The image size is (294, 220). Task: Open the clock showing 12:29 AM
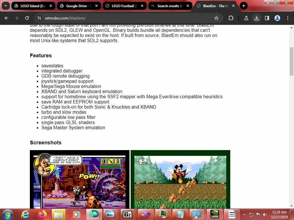[279, 215]
